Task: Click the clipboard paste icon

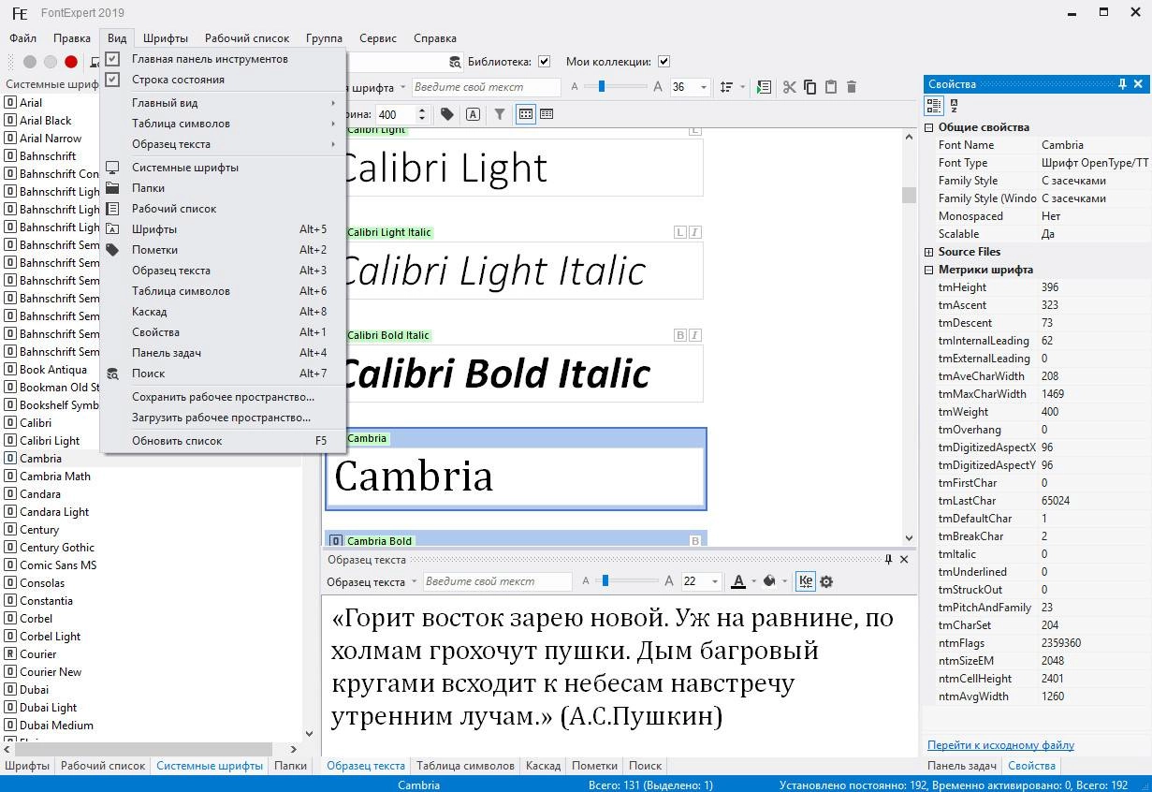Action: click(831, 87)
